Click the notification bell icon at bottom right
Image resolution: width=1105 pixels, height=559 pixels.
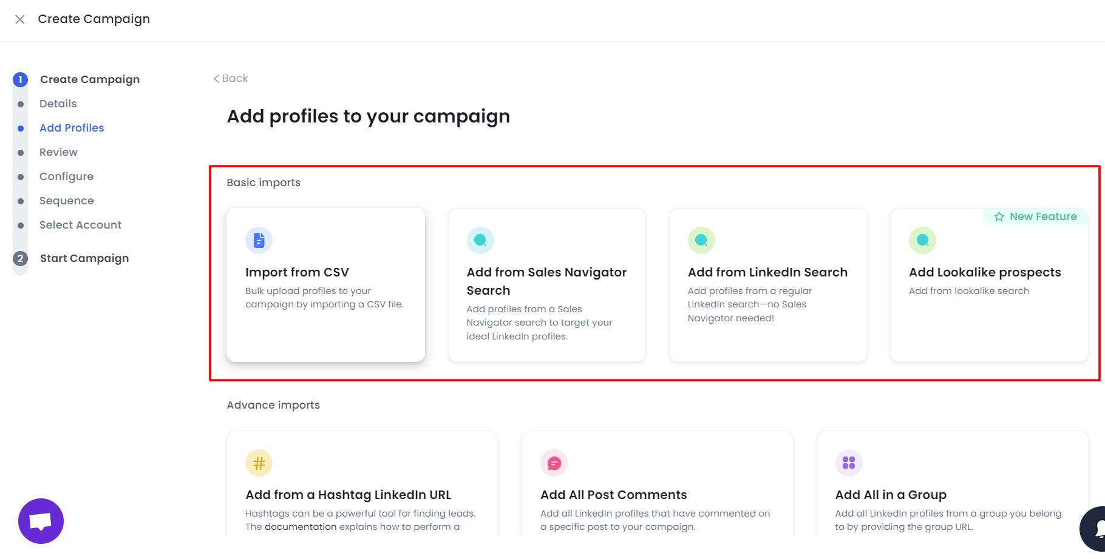point(1096,529)
